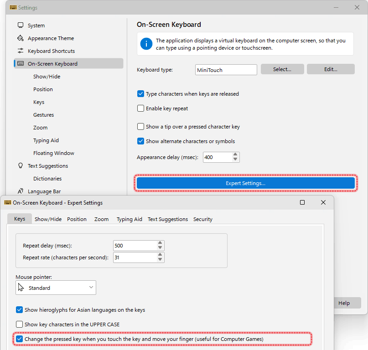The image size is (368, 350).
Task: Switch to the Keys tab
Action: pyautogui.click(x=20, y=219)
